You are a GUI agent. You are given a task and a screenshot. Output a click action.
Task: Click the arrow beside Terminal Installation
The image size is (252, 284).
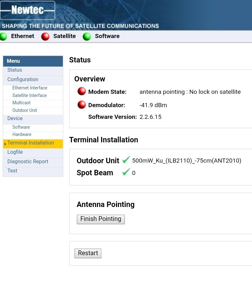coord(5,144)
